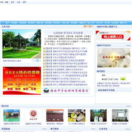Screen dimensions: 132x132
Task: Click the 教师活动 tag link
Action: tap(116, 86)
